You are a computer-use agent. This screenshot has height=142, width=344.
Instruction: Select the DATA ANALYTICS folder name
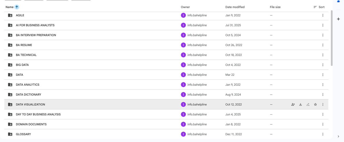pos(28,85)
